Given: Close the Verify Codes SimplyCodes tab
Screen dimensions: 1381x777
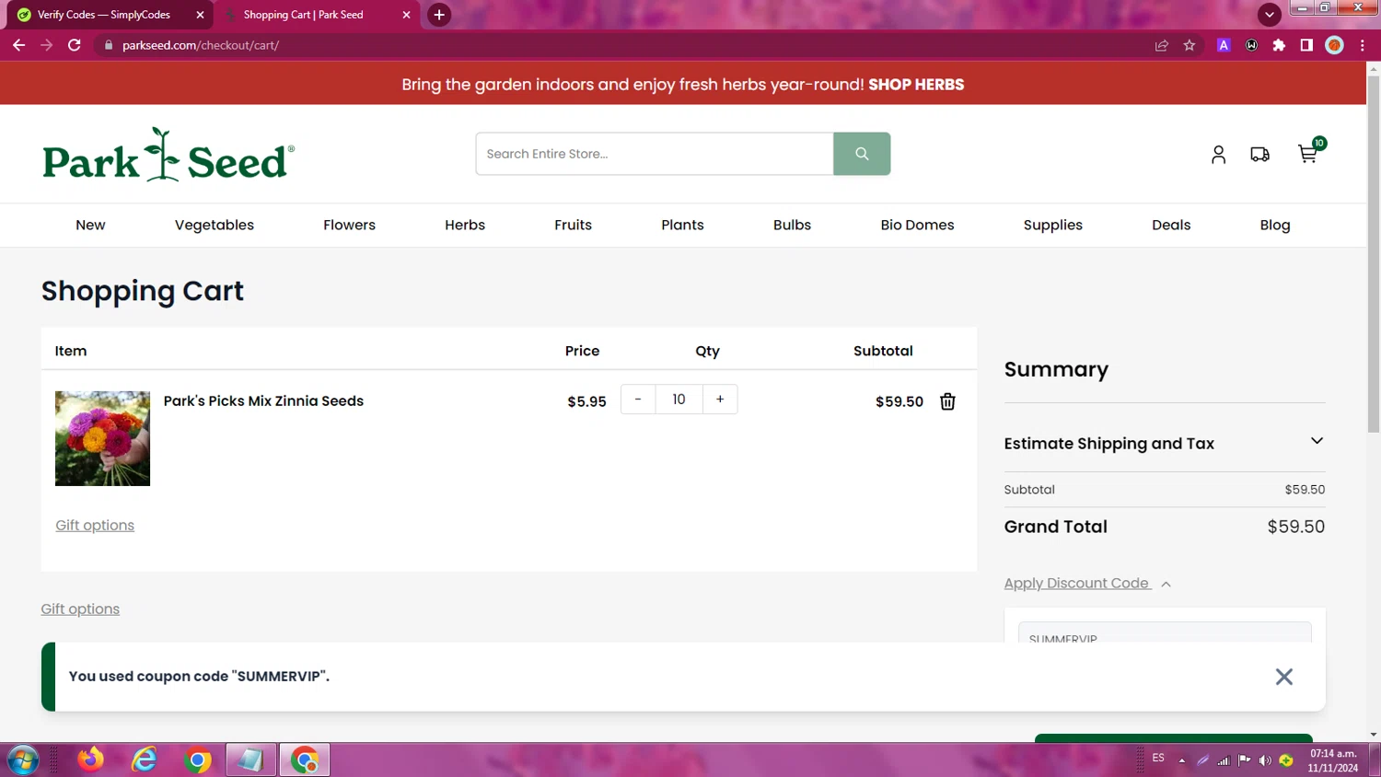Looking at the screenshot, I should (x=200, y=15).
